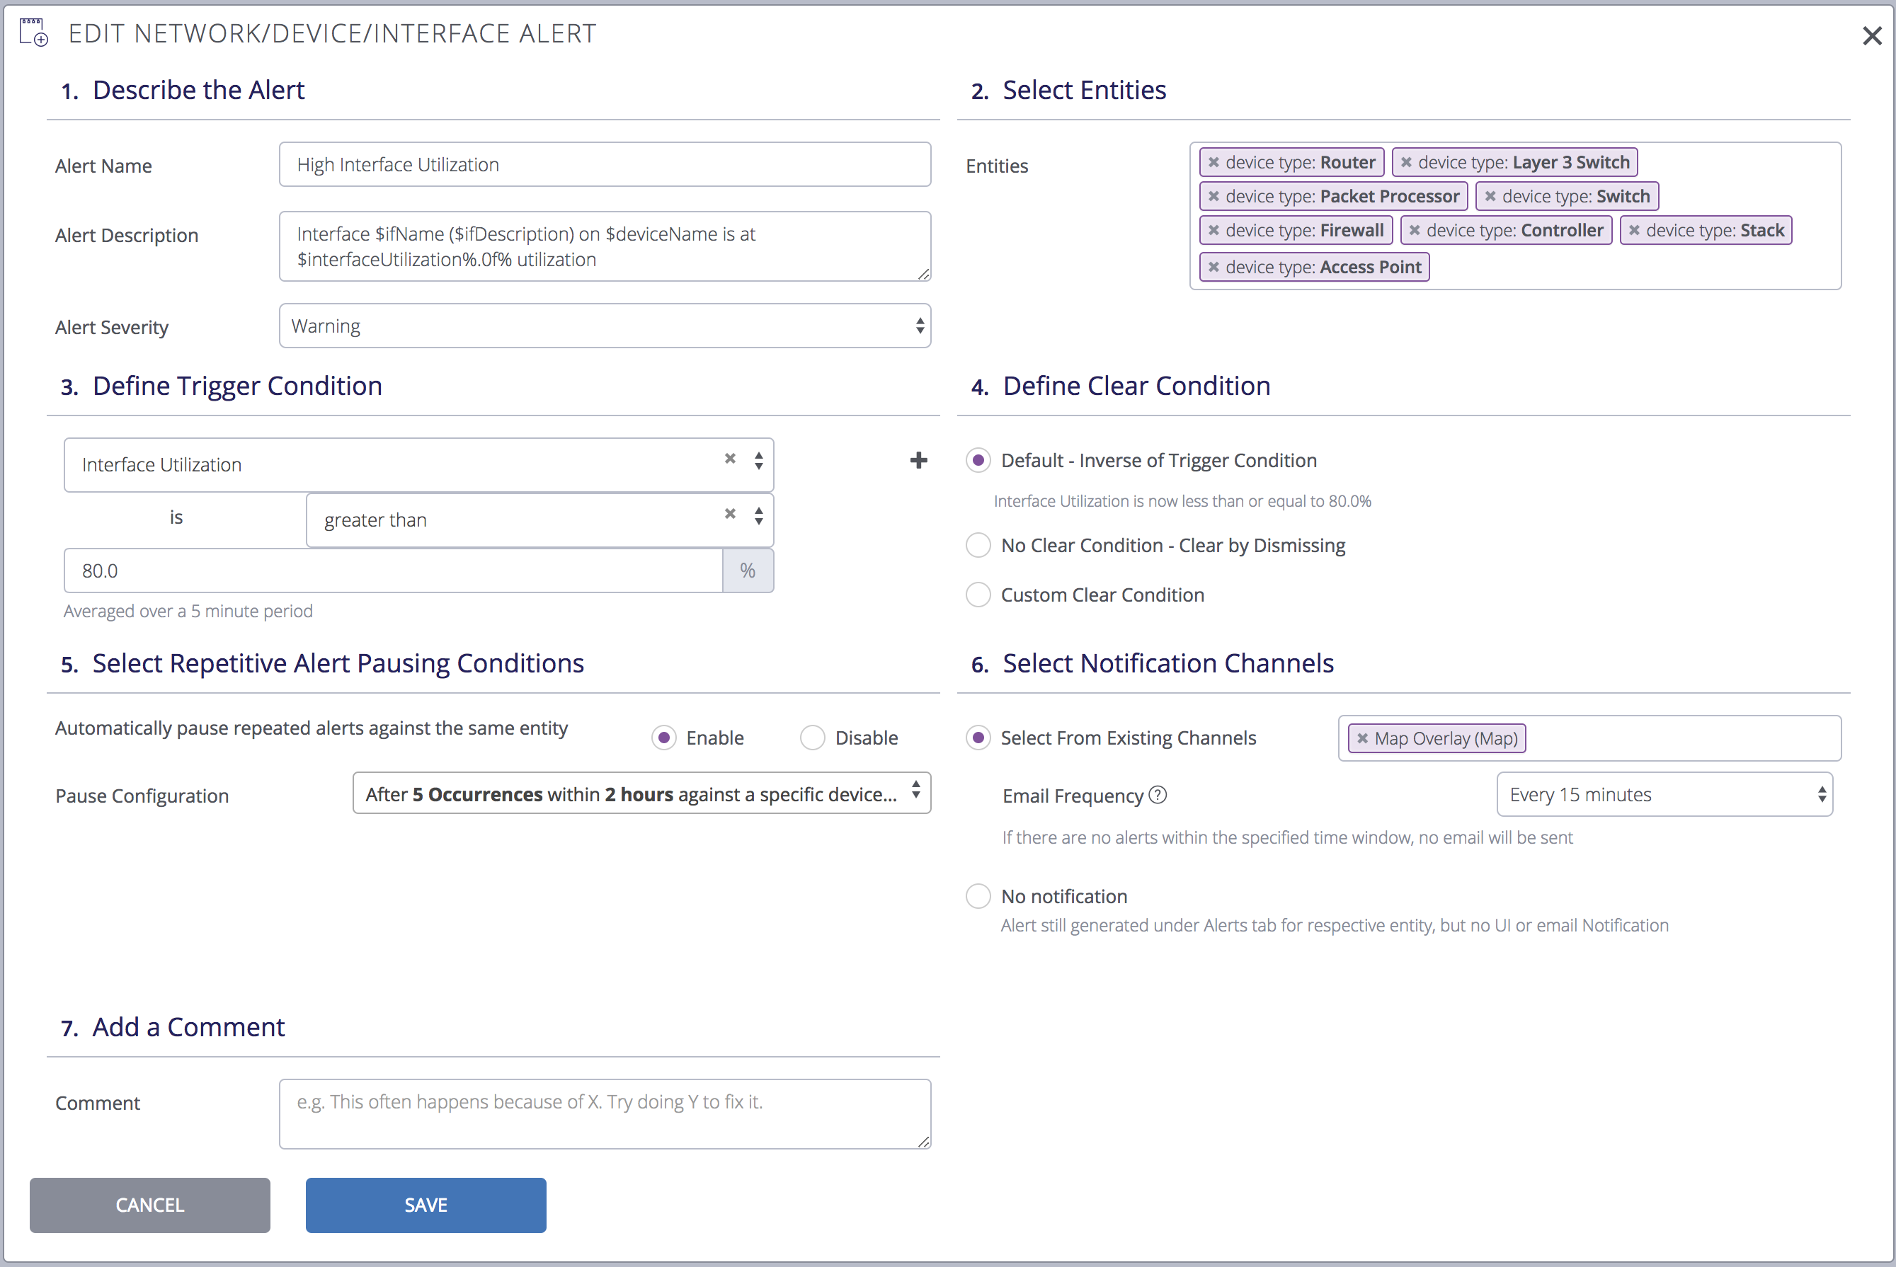Screen dimensions: 1896x1267
Task: Edit the Alert Description text area
Action: pos(605,246)
